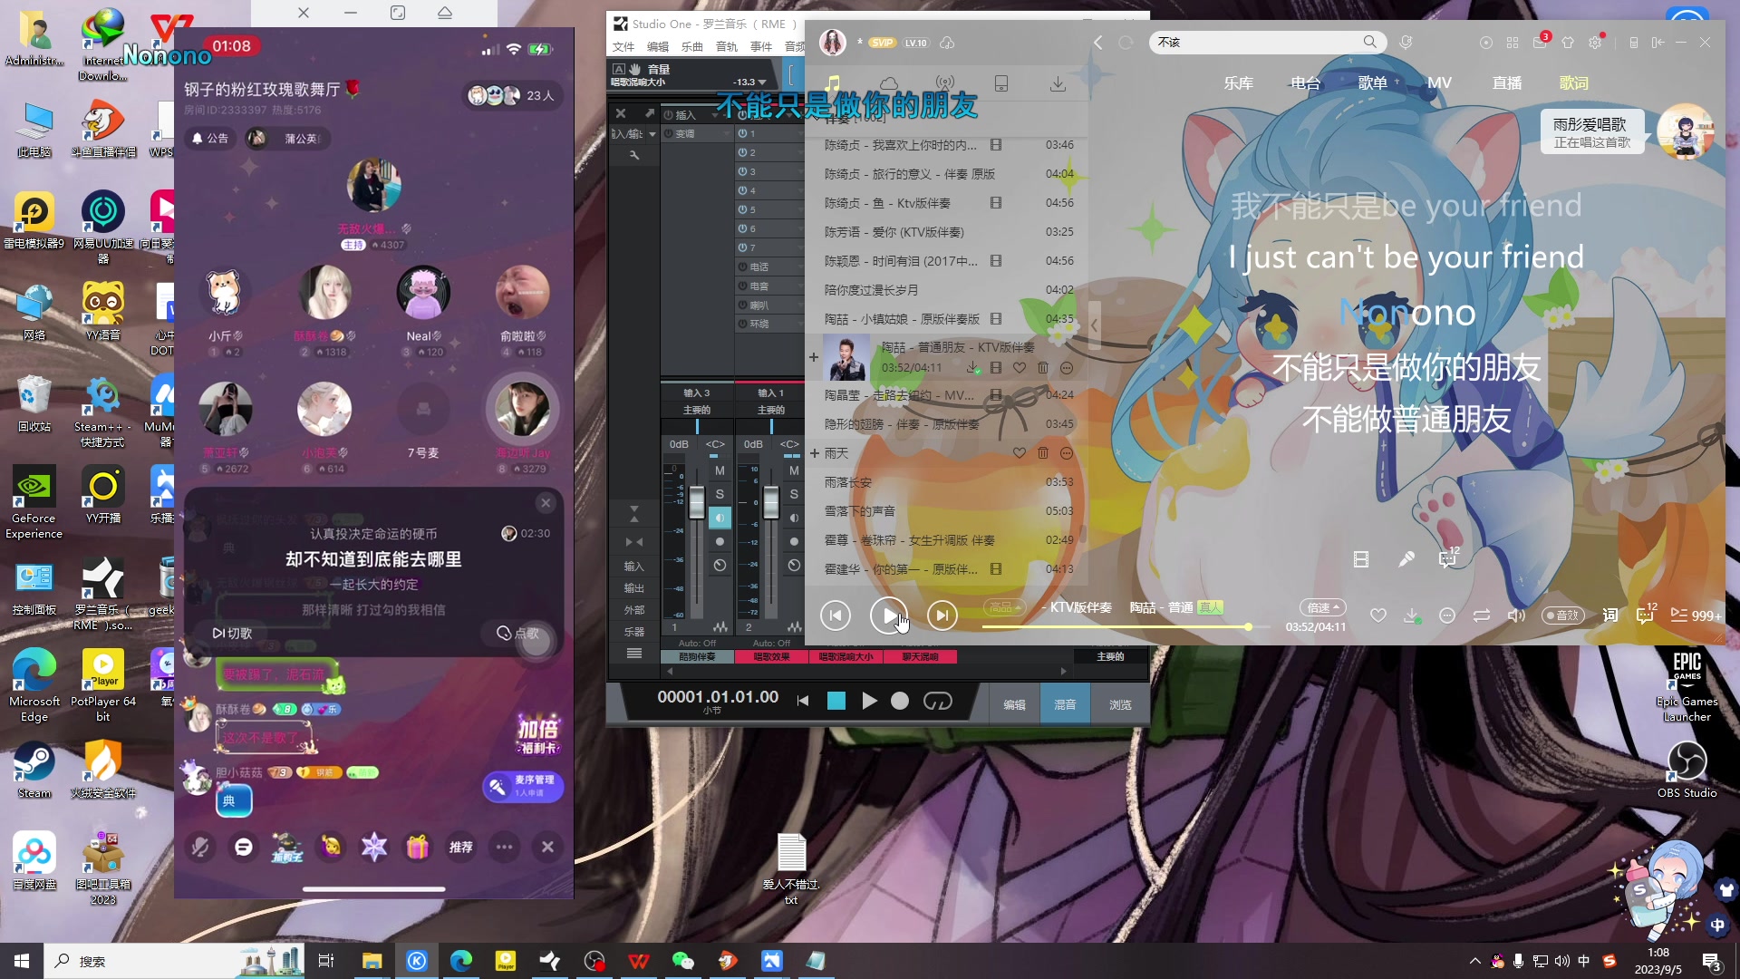
Task: Open the 高品 audio quality dropdown
Action: [1004, 607]
